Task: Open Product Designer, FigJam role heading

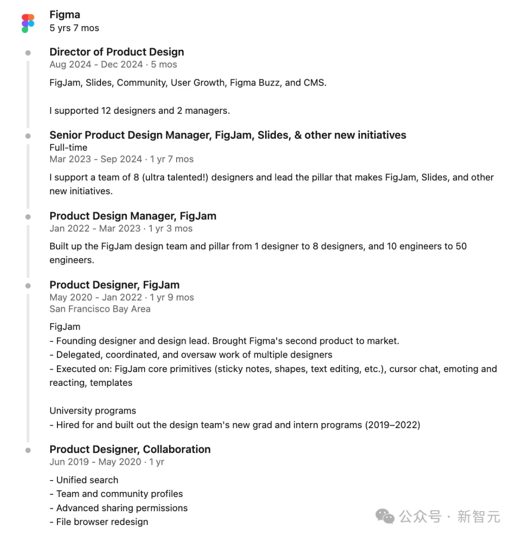Action: [114, 285]
